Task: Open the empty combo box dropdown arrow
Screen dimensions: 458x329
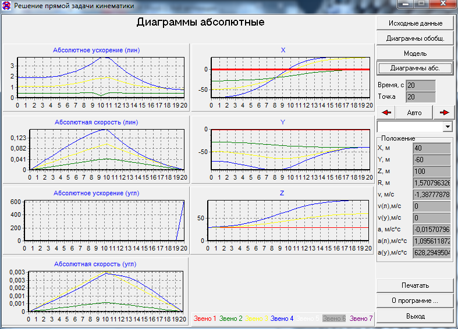Action: pos(448,127)
